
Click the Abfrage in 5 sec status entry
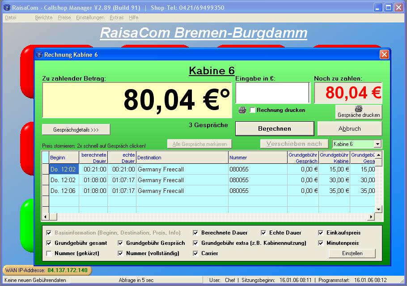[136, 280]
